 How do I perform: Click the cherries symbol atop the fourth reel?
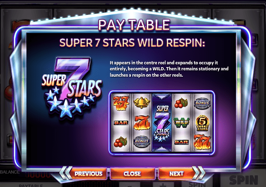tap(181, 103)
